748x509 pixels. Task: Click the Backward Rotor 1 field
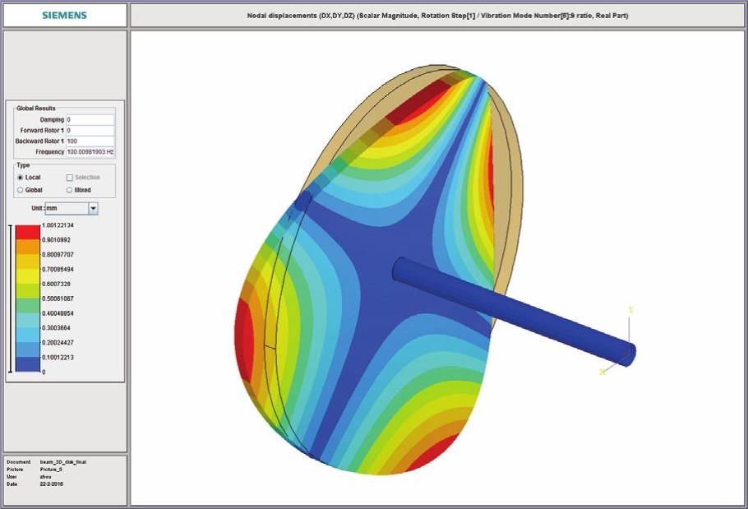pos(90,141)
